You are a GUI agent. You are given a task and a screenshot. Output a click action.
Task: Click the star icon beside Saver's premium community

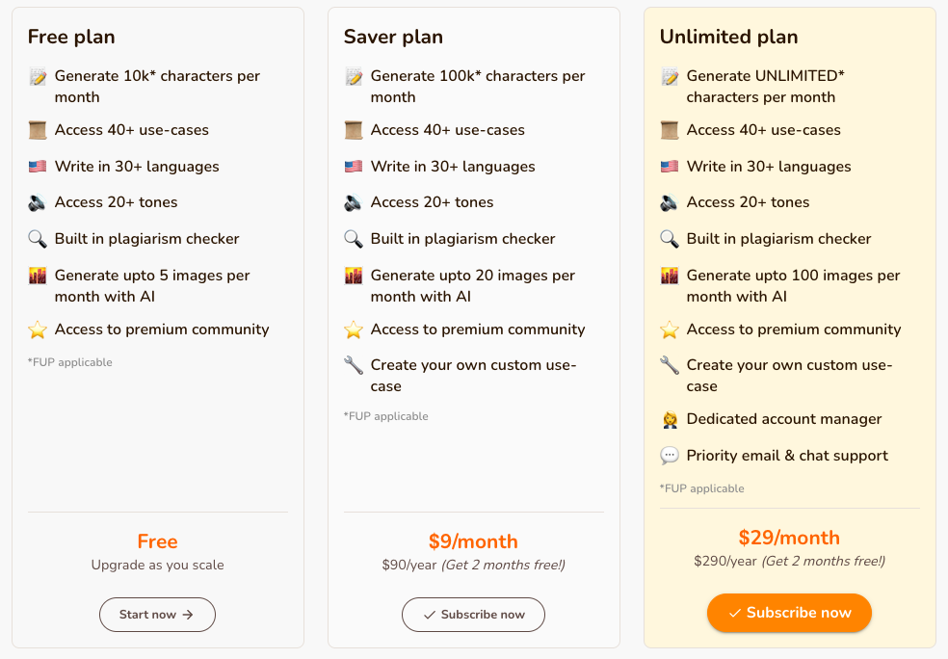[353, 329]
